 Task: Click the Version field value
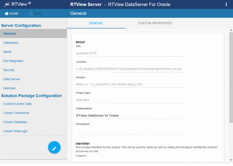click(130, 85)
